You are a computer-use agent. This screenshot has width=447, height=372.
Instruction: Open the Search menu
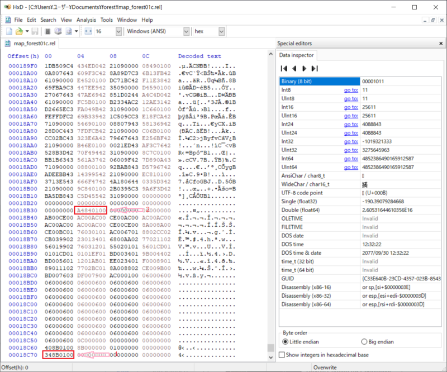pyautogui.click(x=48, y=20)
